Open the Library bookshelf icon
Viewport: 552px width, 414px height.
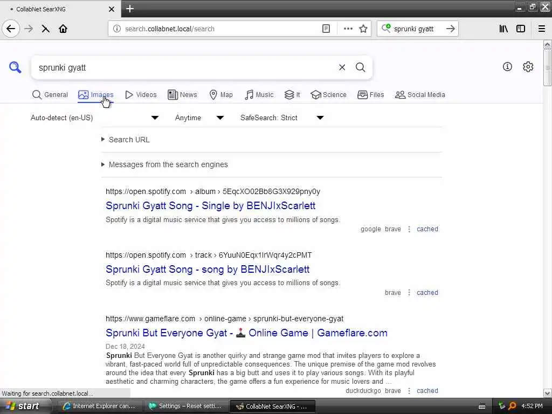pyautogui.click(x=503, y=29)
